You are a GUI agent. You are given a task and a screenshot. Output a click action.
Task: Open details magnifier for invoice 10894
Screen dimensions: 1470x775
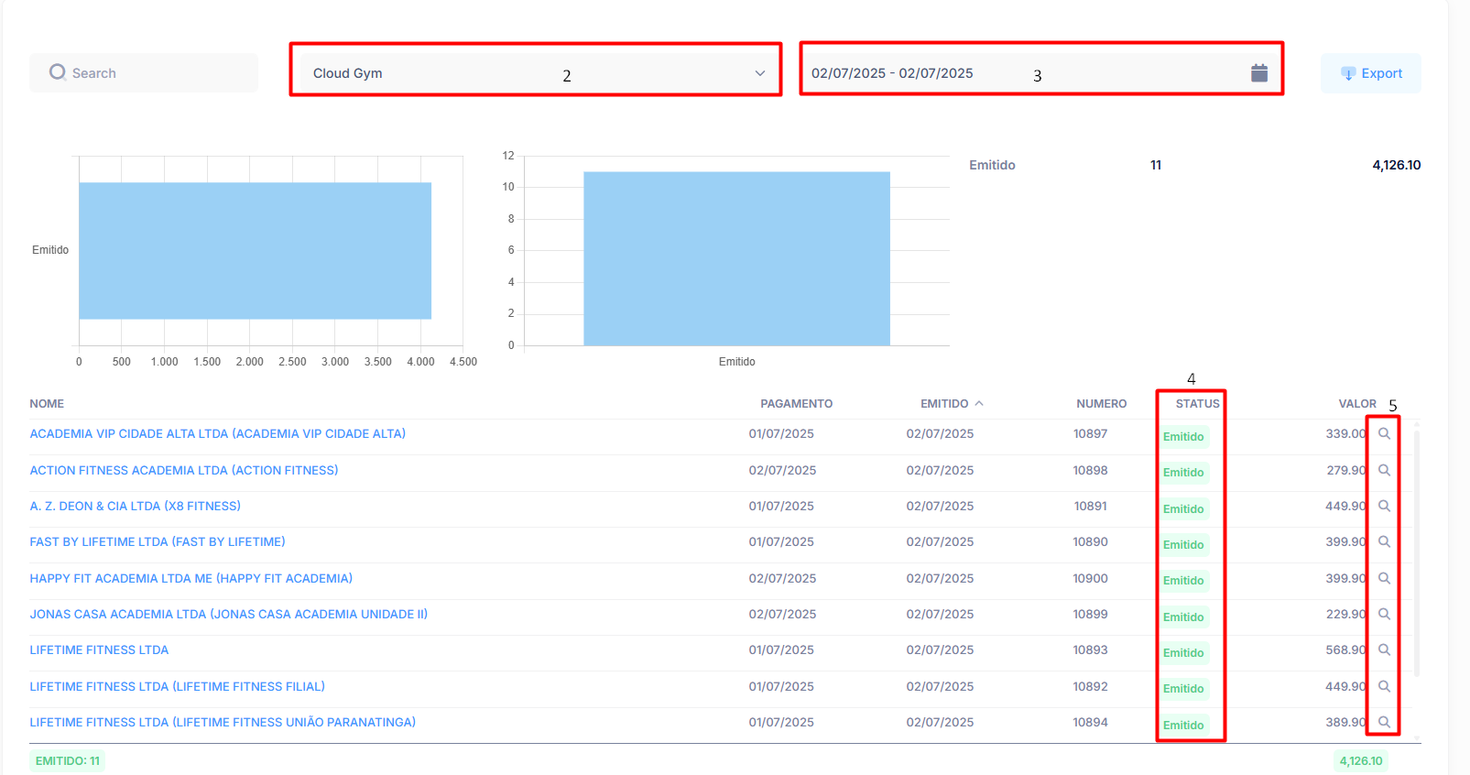click(1384, 722)
